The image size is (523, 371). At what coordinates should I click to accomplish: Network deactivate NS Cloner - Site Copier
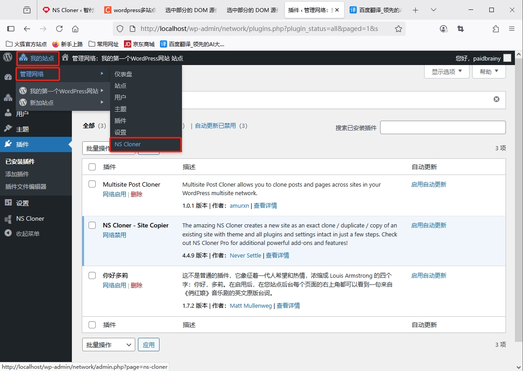click(x=115, y=235)
